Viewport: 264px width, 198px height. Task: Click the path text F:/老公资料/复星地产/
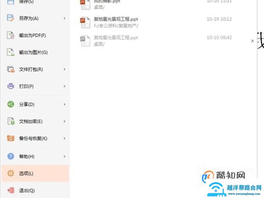116,26
